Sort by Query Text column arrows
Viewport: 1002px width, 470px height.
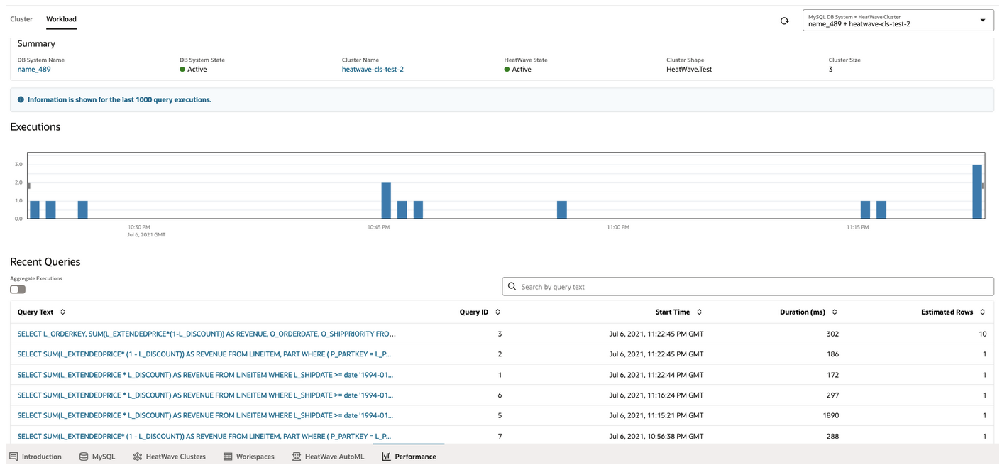pyautogui.click(x=62, y=312)
